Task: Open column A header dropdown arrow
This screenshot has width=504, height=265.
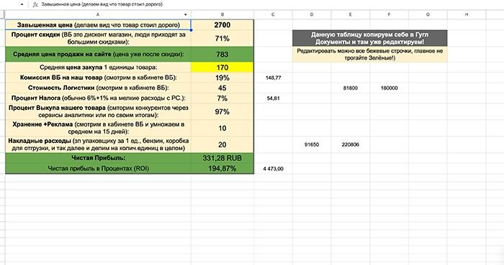Action: pyautogui.click(x=186, y=15)
